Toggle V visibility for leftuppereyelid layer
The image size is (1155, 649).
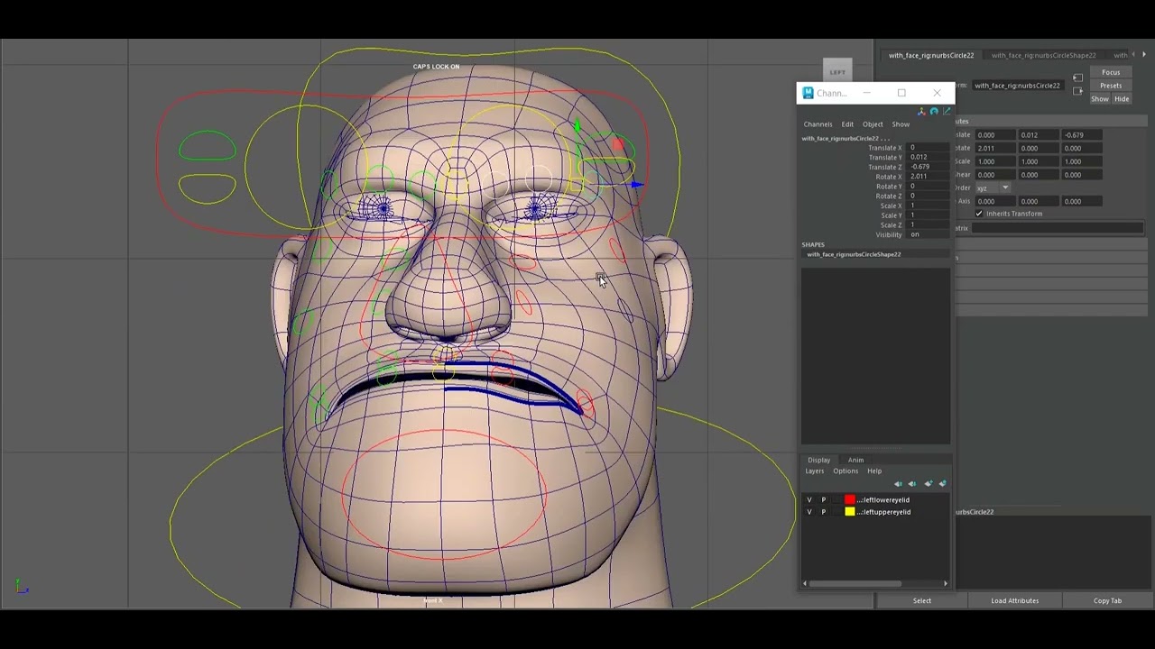[x=809, y=512]
